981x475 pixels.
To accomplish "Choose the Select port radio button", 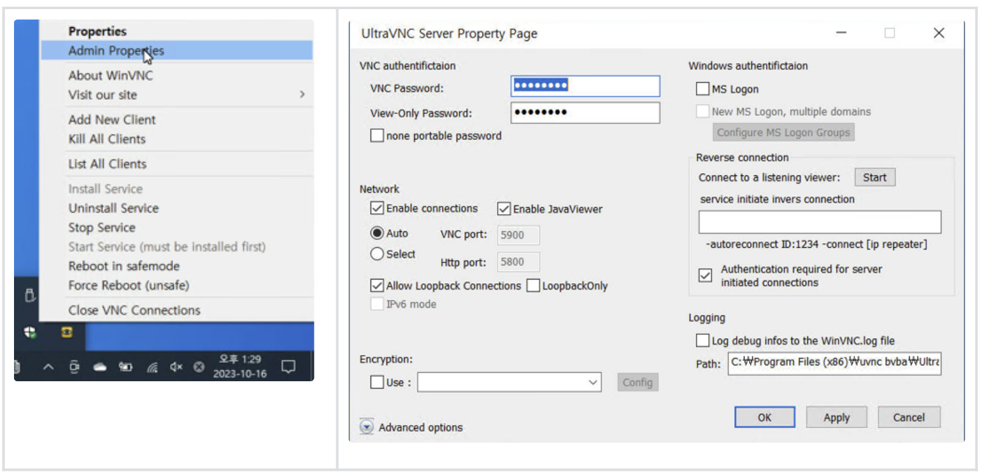I will [377, 254].
